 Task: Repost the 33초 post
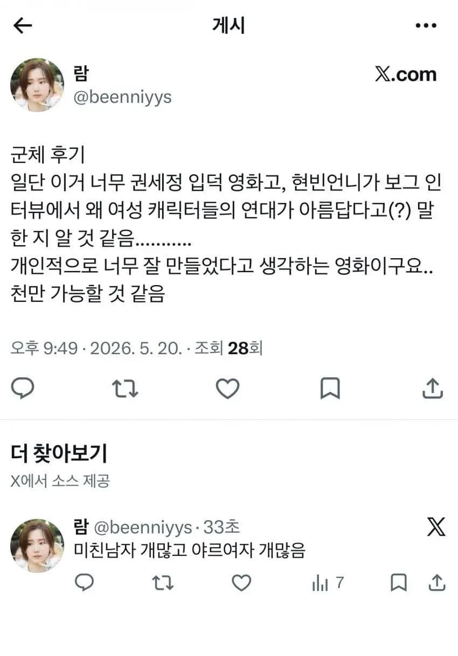coord(163,583)
